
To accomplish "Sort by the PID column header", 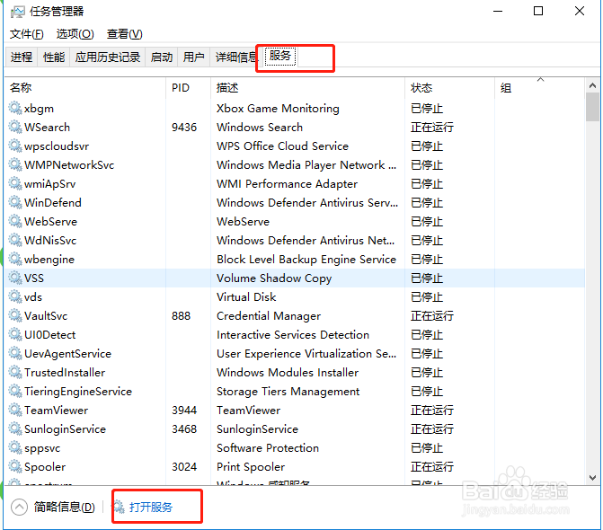I will click(x=188, y=88).
